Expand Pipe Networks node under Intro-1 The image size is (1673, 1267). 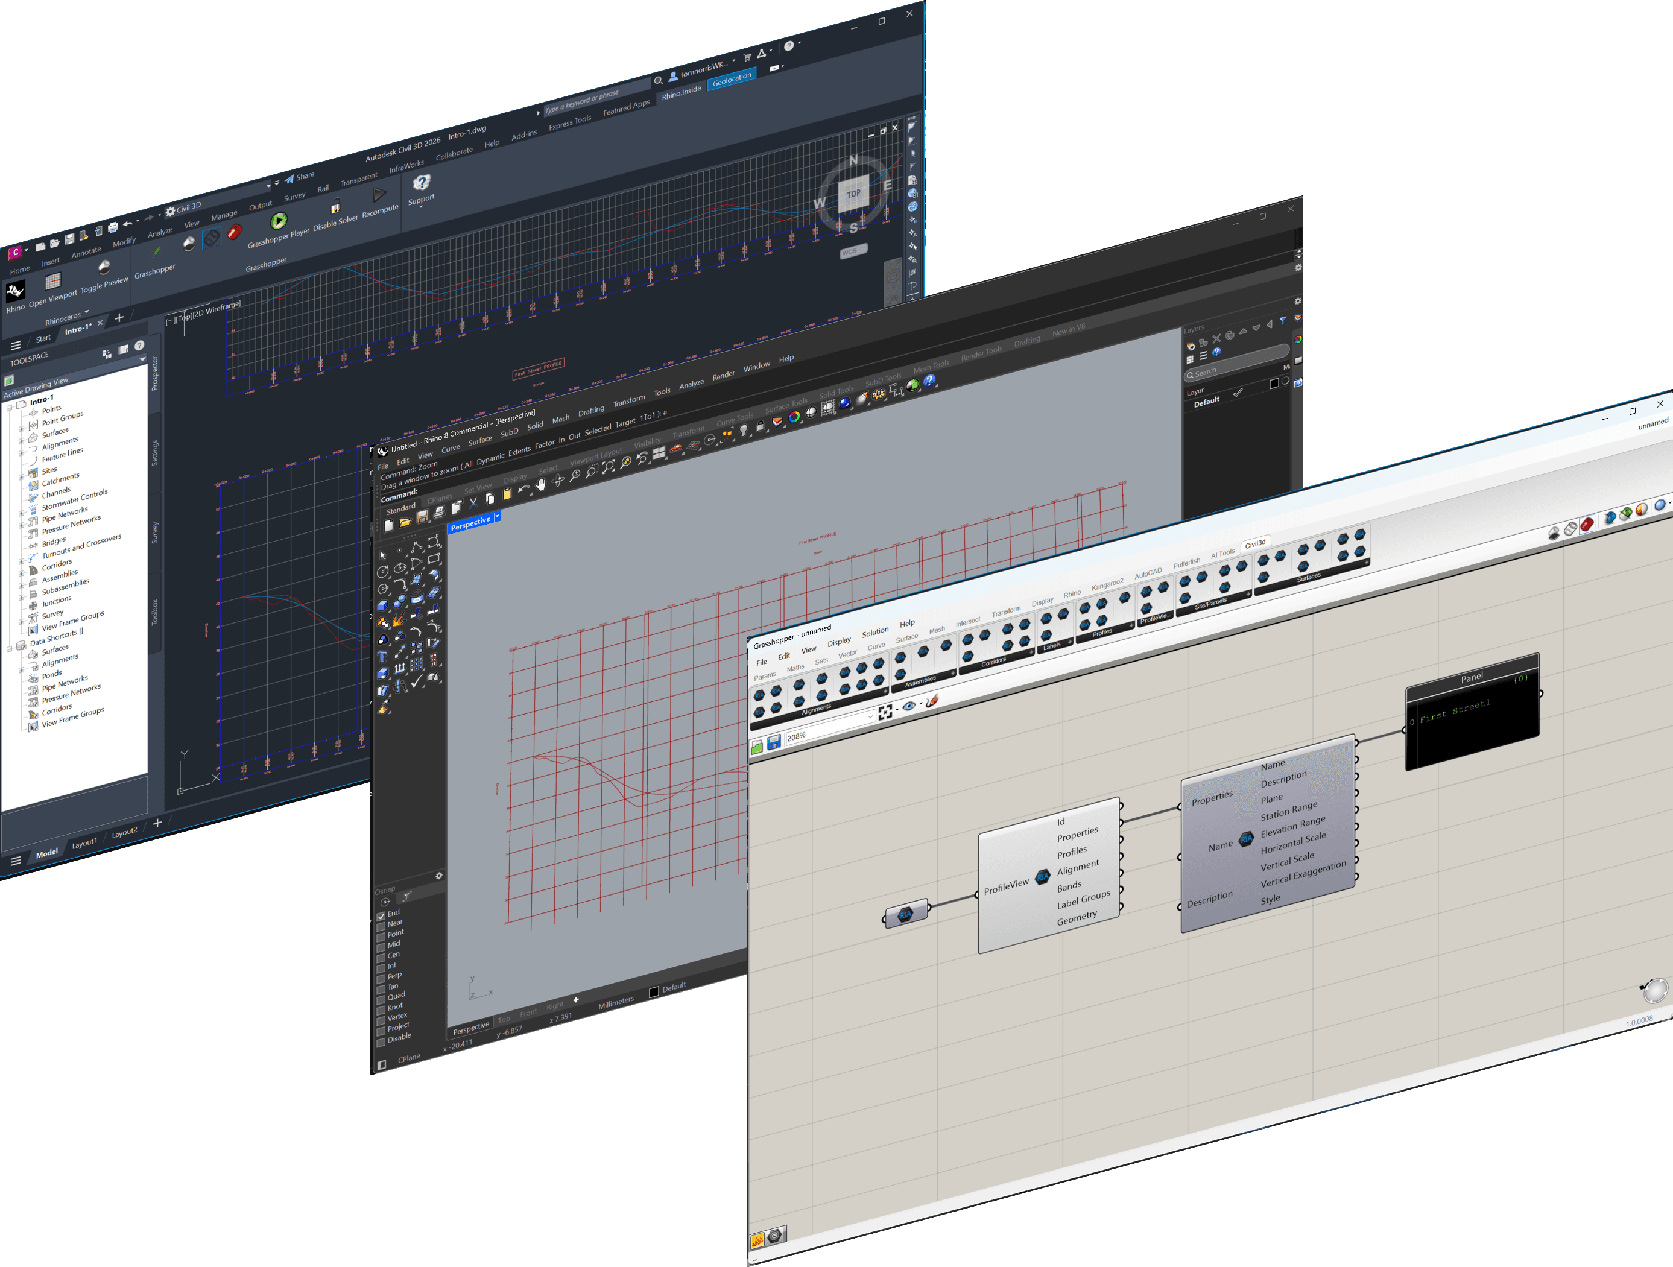[21, 526]
